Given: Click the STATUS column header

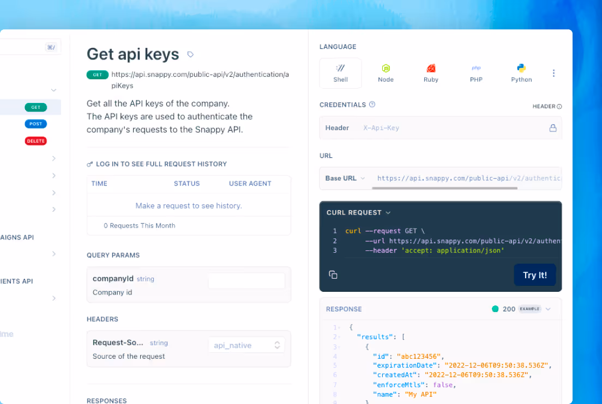Looking at the screenshot, I should click(186, 183).
